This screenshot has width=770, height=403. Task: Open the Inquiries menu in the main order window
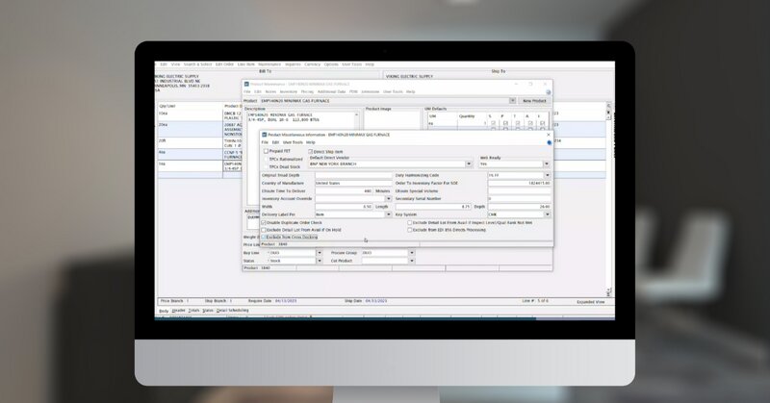[x=293, y=64]
